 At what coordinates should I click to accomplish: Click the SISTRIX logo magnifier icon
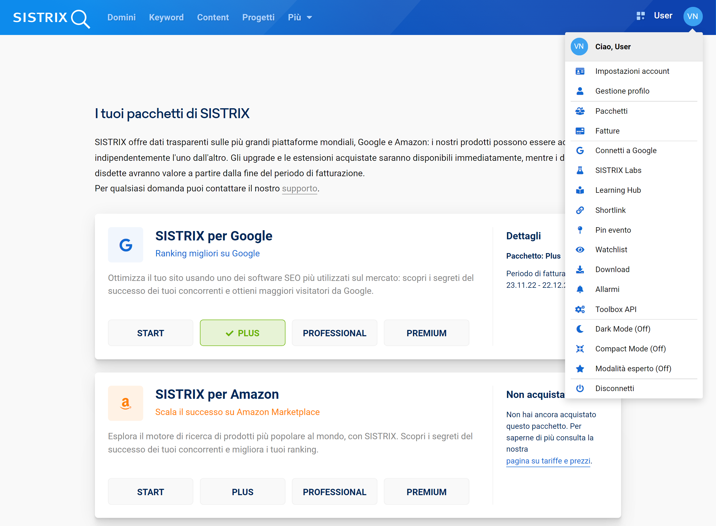coord(80,19)
